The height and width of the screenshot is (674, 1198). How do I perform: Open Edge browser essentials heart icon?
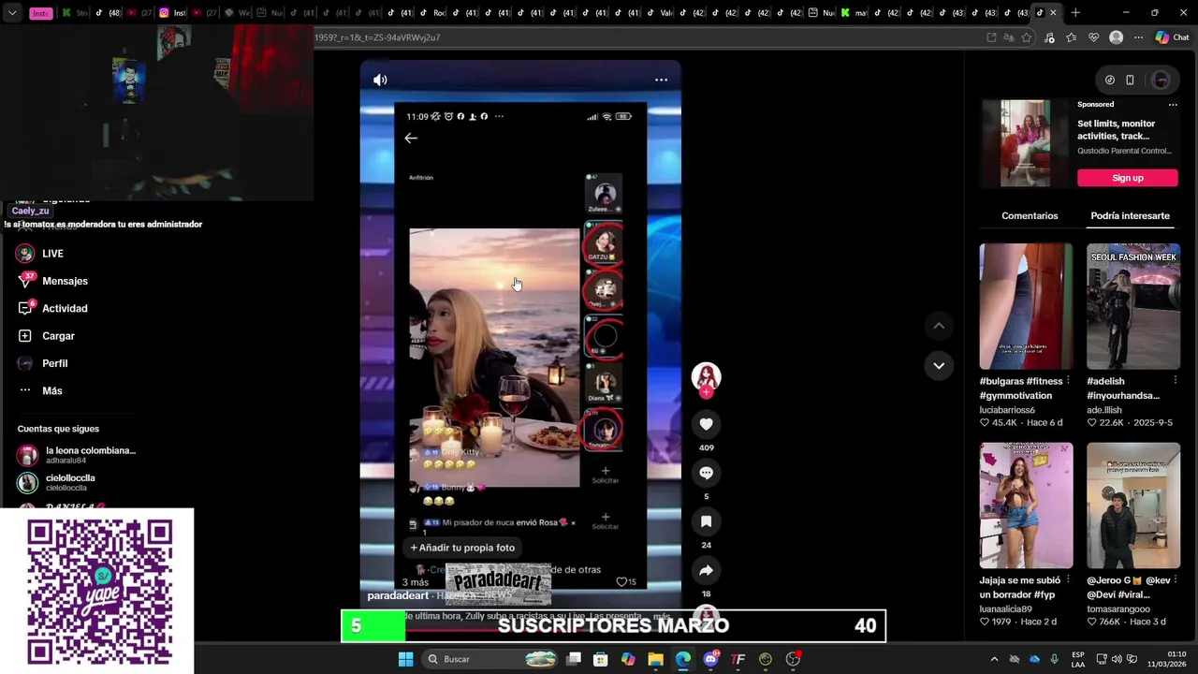point(1093,37)
